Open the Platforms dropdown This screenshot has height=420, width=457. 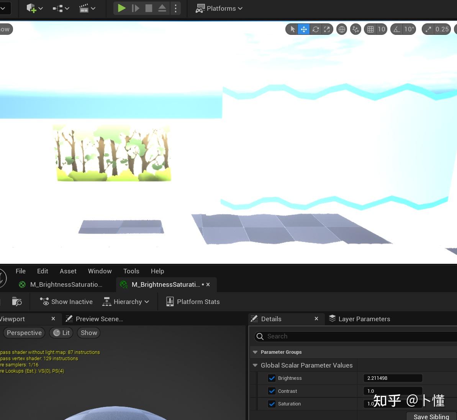pos(219,8)
